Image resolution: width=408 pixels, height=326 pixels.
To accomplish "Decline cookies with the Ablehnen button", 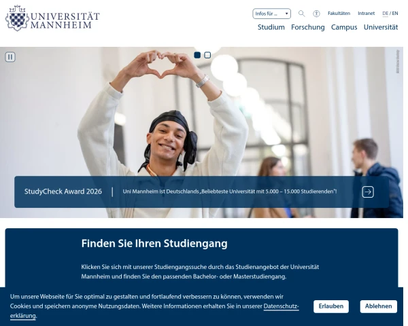I will pyautogui.click(x=378, y=306).
